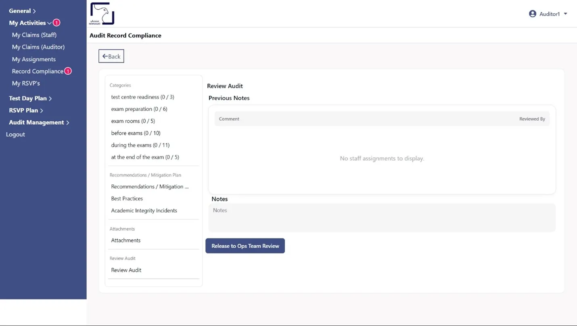Screen dimensions: 577x326
Task: Expand the Test Day Plan menu
Action: (30, 98)
